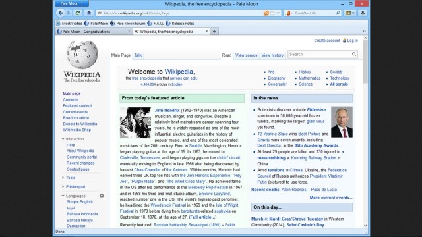This screenshot has height=237, width=422.
Task: Open the Random article sidebar link
Action: pyautogui.click(x=76, y=118)
